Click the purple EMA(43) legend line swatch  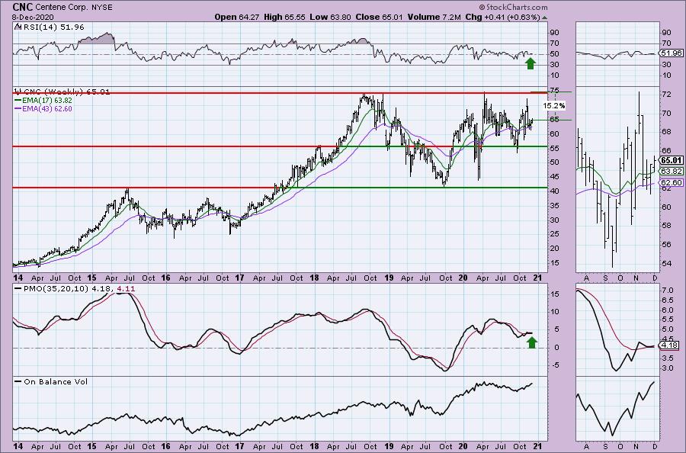tap(18, 108)
